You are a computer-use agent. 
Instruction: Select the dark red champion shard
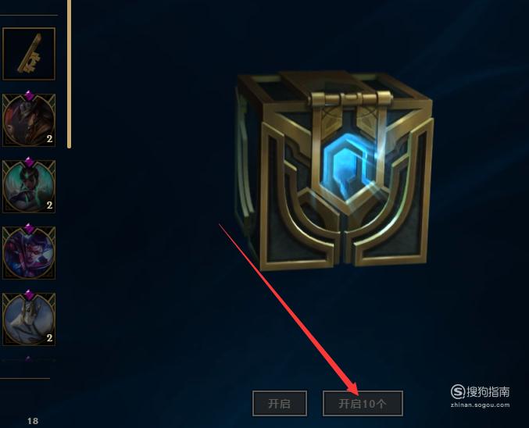tap(29, 120)
